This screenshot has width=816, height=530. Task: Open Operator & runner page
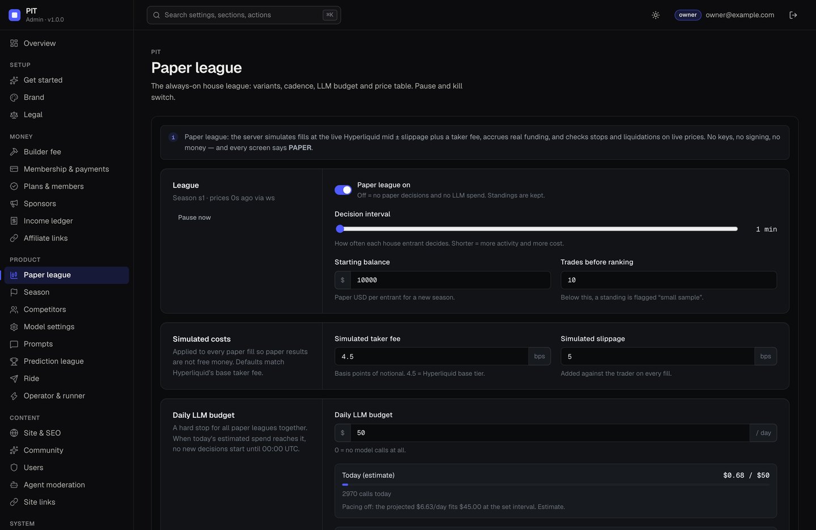point(67,396)
